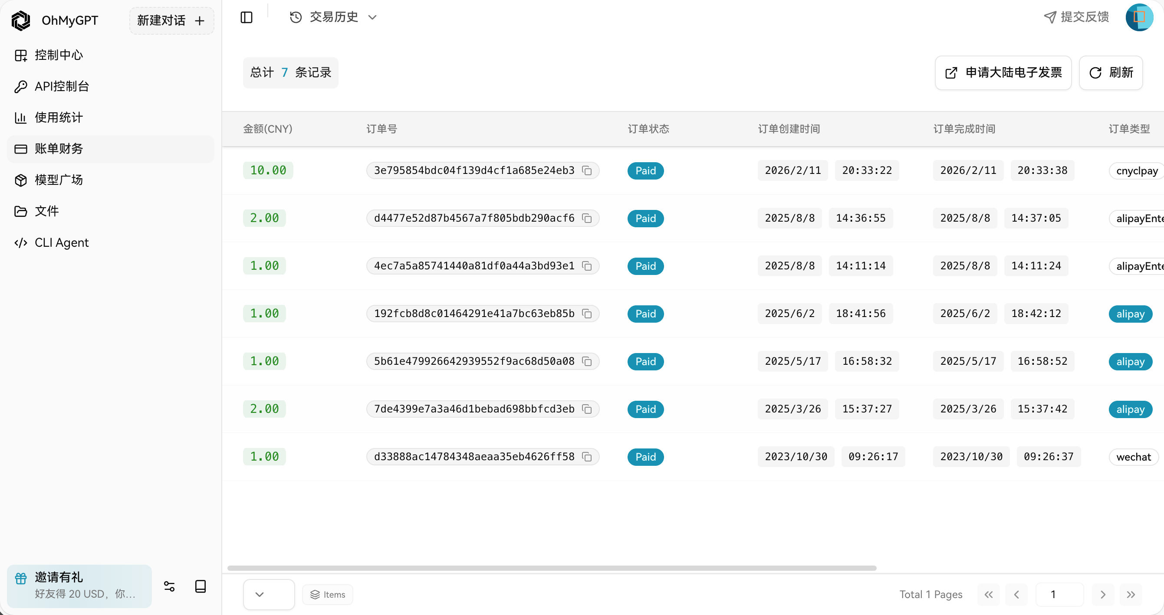Copy order number 192fcb8d8c01464291e41a7bc63eb85b
This screenshot has width=1164, height=615.
coord(586,314)
